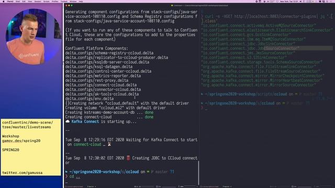This screenshot has width=335, height=188.
Task: Open the Scripts menu
Action: [x=47, y=1]
